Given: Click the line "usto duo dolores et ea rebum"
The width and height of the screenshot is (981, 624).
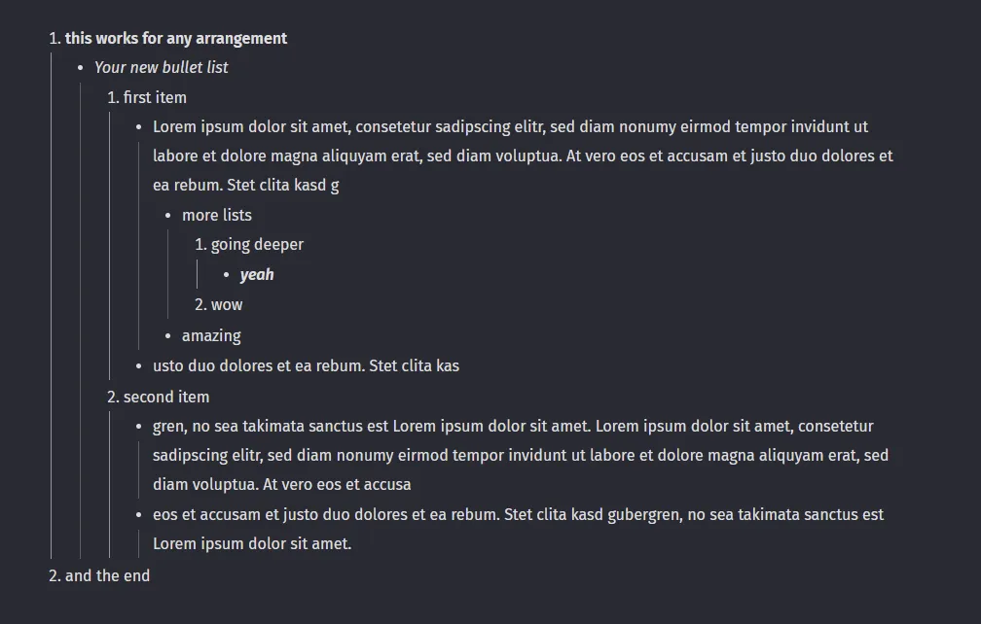Looking at the screenshot, I should click(x=306, y=366).
